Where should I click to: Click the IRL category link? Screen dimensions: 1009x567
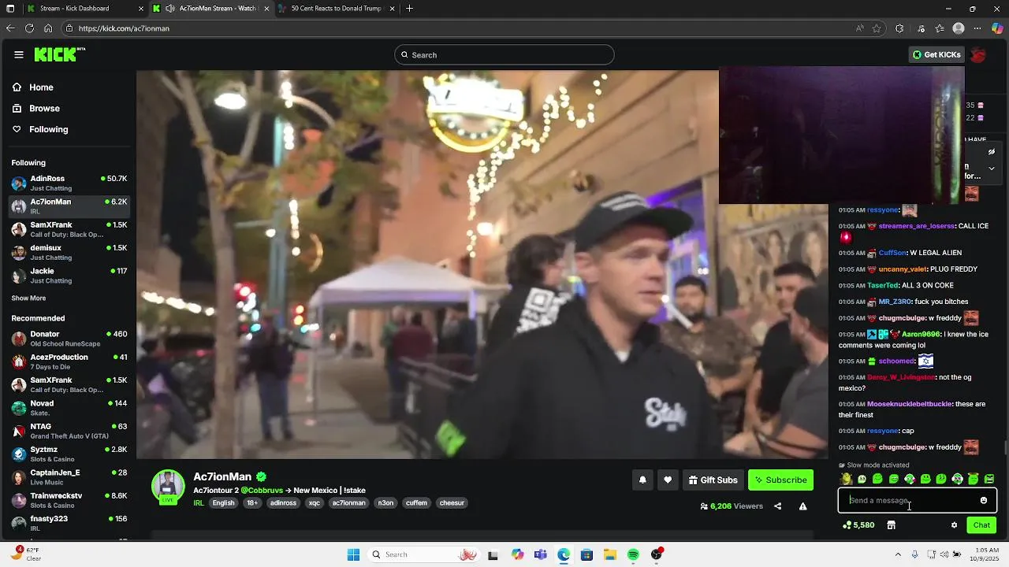tap(199, 502)
